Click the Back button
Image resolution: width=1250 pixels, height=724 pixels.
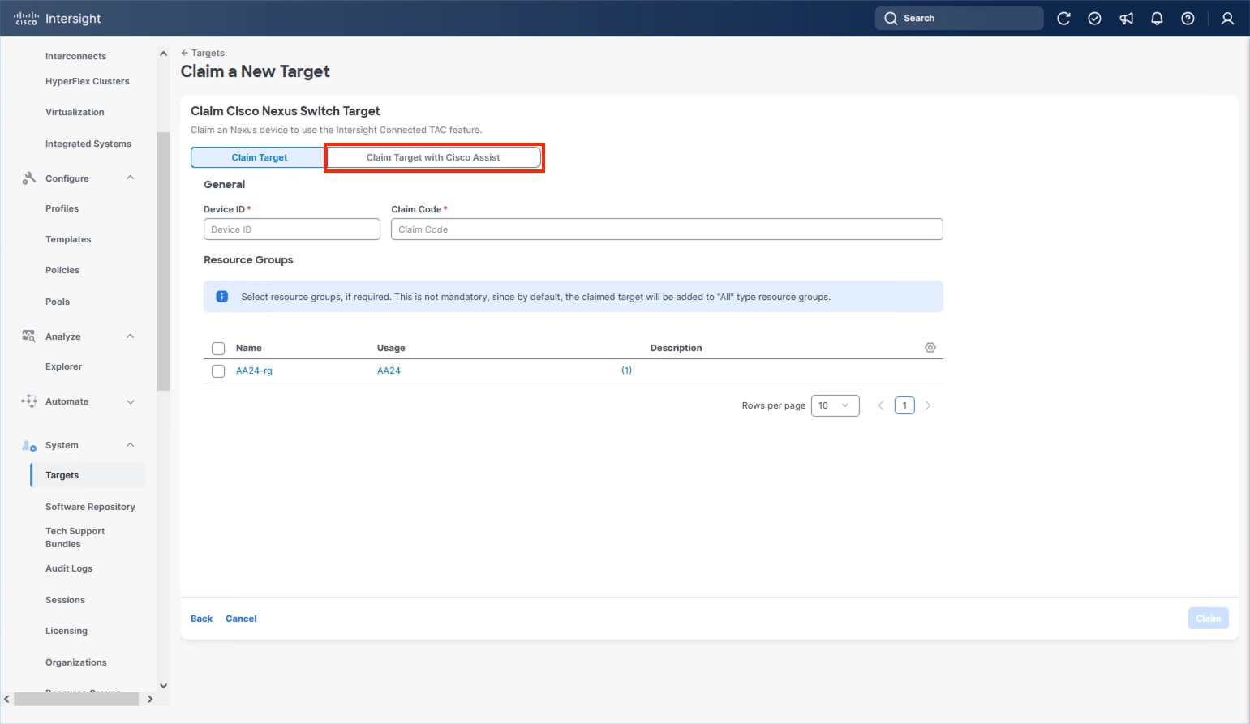[201, 619]
